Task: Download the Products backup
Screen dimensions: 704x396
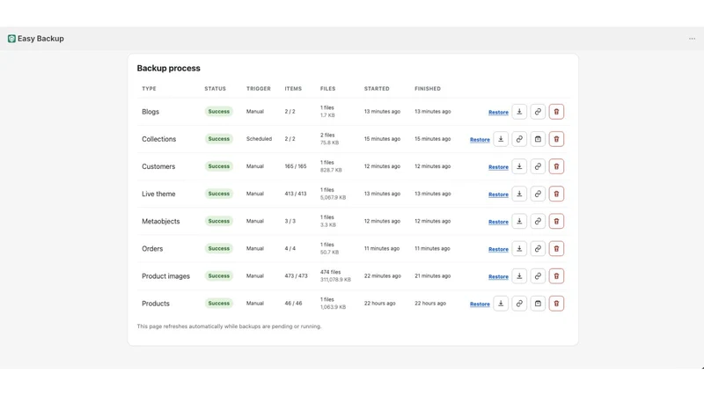Action: (501, 304)
